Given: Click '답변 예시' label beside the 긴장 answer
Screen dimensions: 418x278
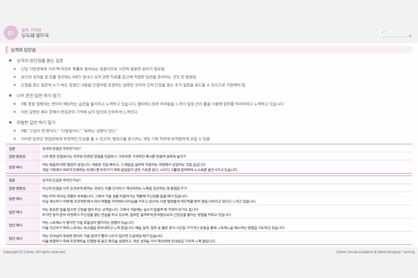Looking at the screenshot, I should coord(16,212).
